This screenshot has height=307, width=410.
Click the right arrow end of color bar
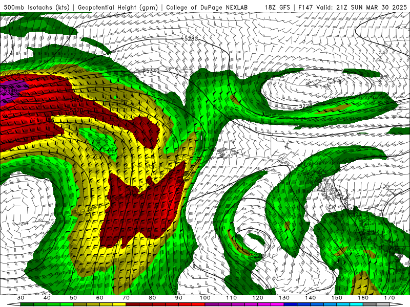[396, 304]
